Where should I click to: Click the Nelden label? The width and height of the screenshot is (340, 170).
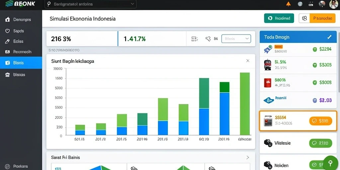282,165
